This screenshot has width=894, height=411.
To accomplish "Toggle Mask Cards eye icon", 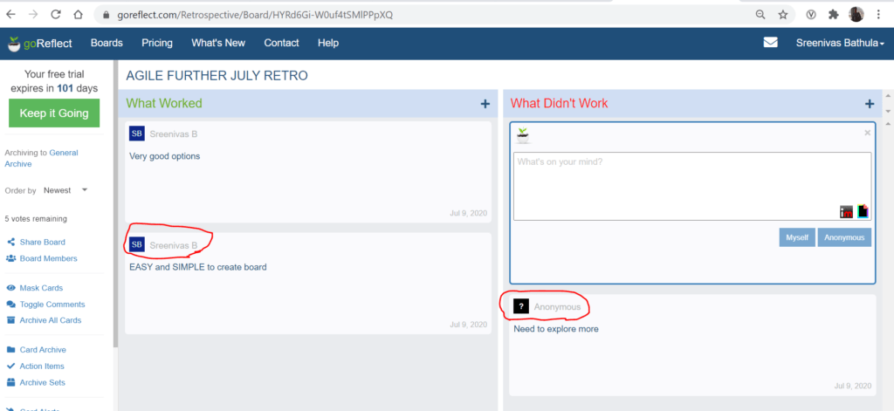I will pyautogui.click(x=10, y=288).
